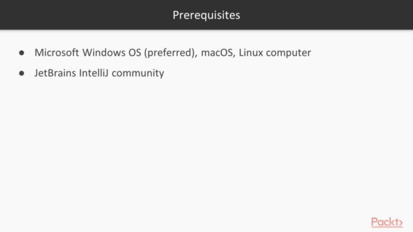The width and height of the screenshot is (413, 232).
Task: Click the bullet dot before Microsoft Windows
Action: (x=21, y=53)
